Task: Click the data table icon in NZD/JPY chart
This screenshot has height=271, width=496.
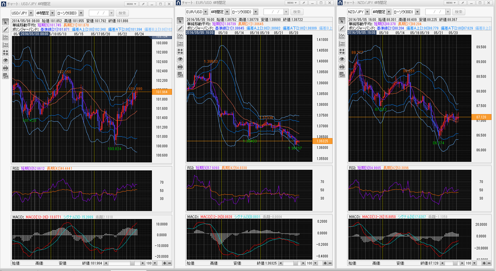Action: 342,74
